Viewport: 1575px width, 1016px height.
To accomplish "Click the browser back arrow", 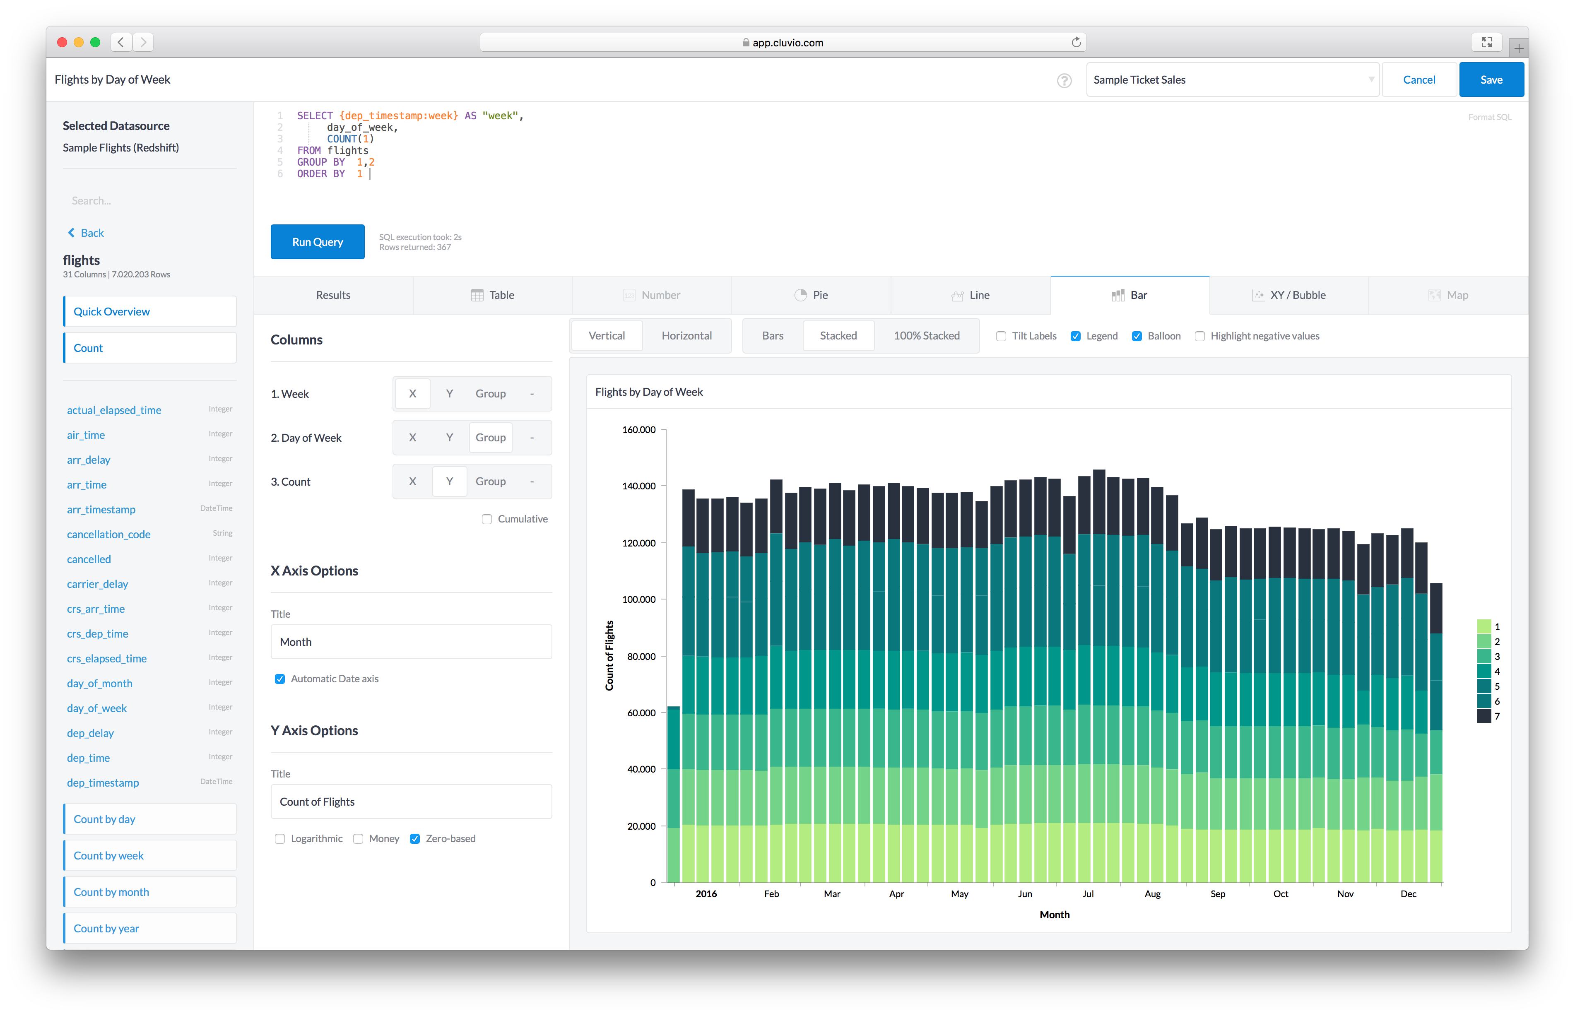I will click(121, 42).
